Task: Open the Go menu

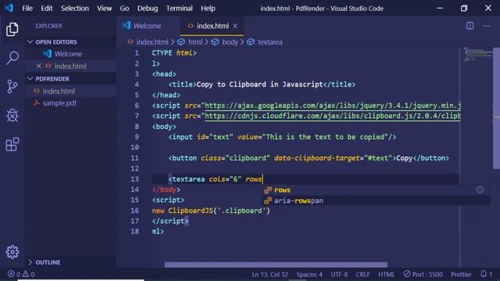Action: coord(124,9)
